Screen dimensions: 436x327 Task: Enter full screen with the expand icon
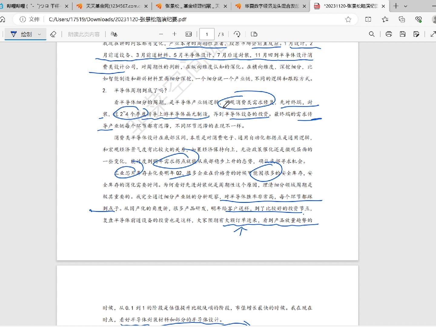[433, 34]
